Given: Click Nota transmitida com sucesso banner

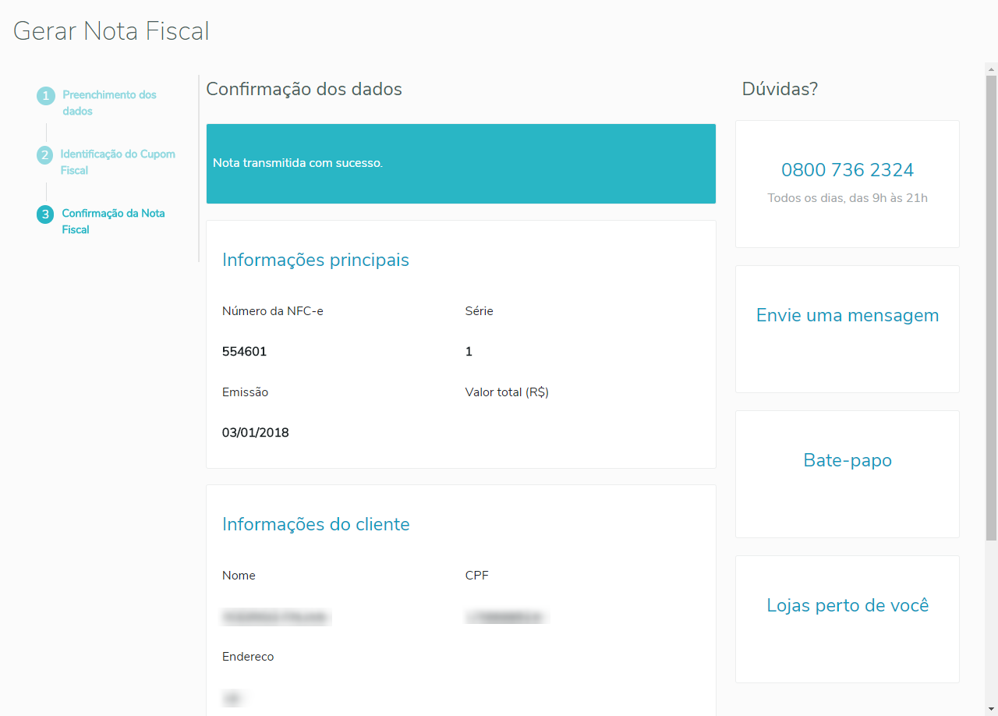Looking at the screenshot, I should (461, 164).
